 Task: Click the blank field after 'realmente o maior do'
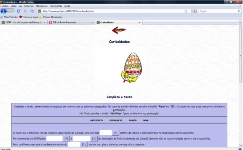[x=74, y=144]
